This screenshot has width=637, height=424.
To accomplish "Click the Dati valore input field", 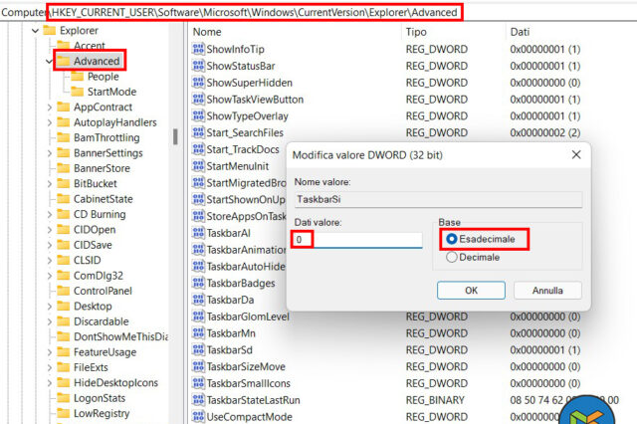I will click(358, 240).
